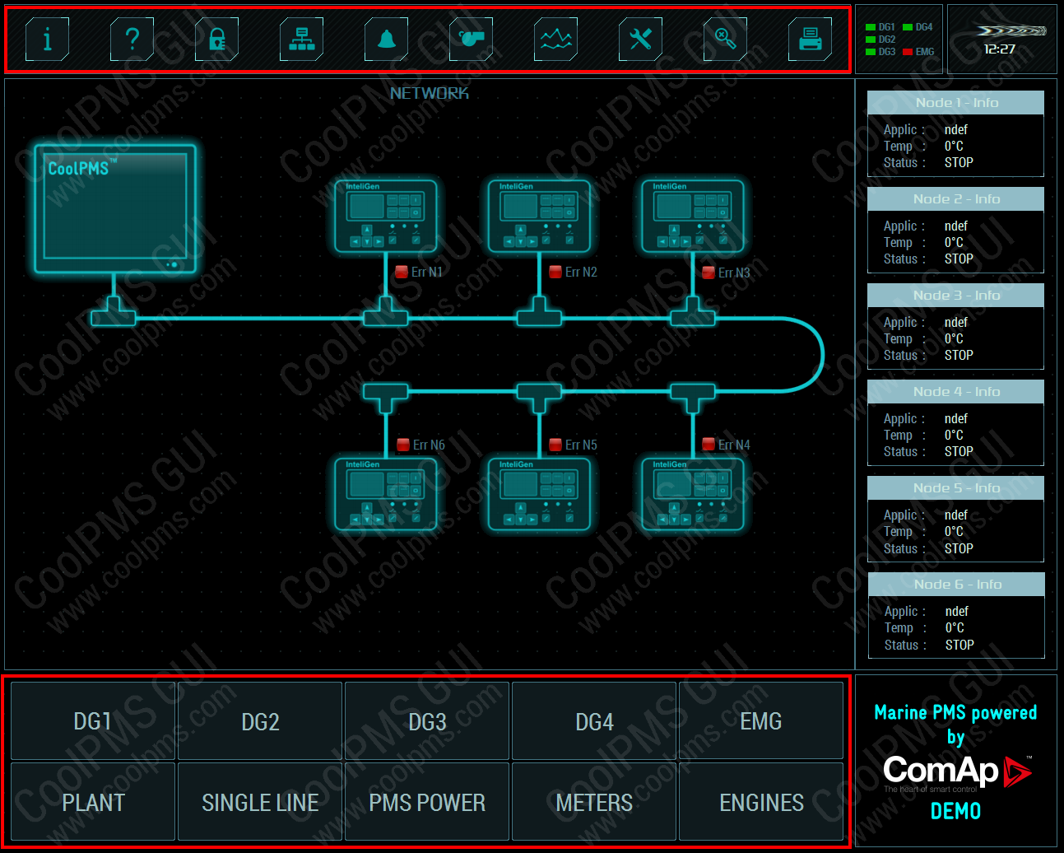1064x853 pixels.
Task: Open the EMG page
Action: coord(761,721)
